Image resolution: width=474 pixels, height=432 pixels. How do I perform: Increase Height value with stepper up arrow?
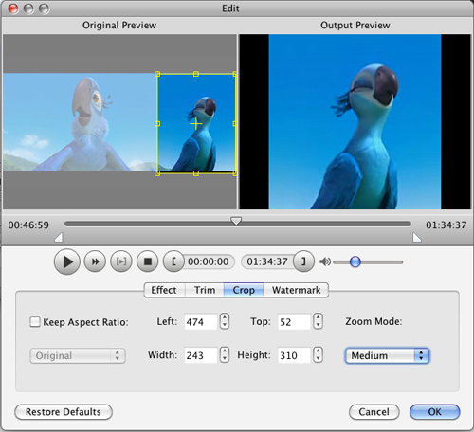[x=319, y=351]
